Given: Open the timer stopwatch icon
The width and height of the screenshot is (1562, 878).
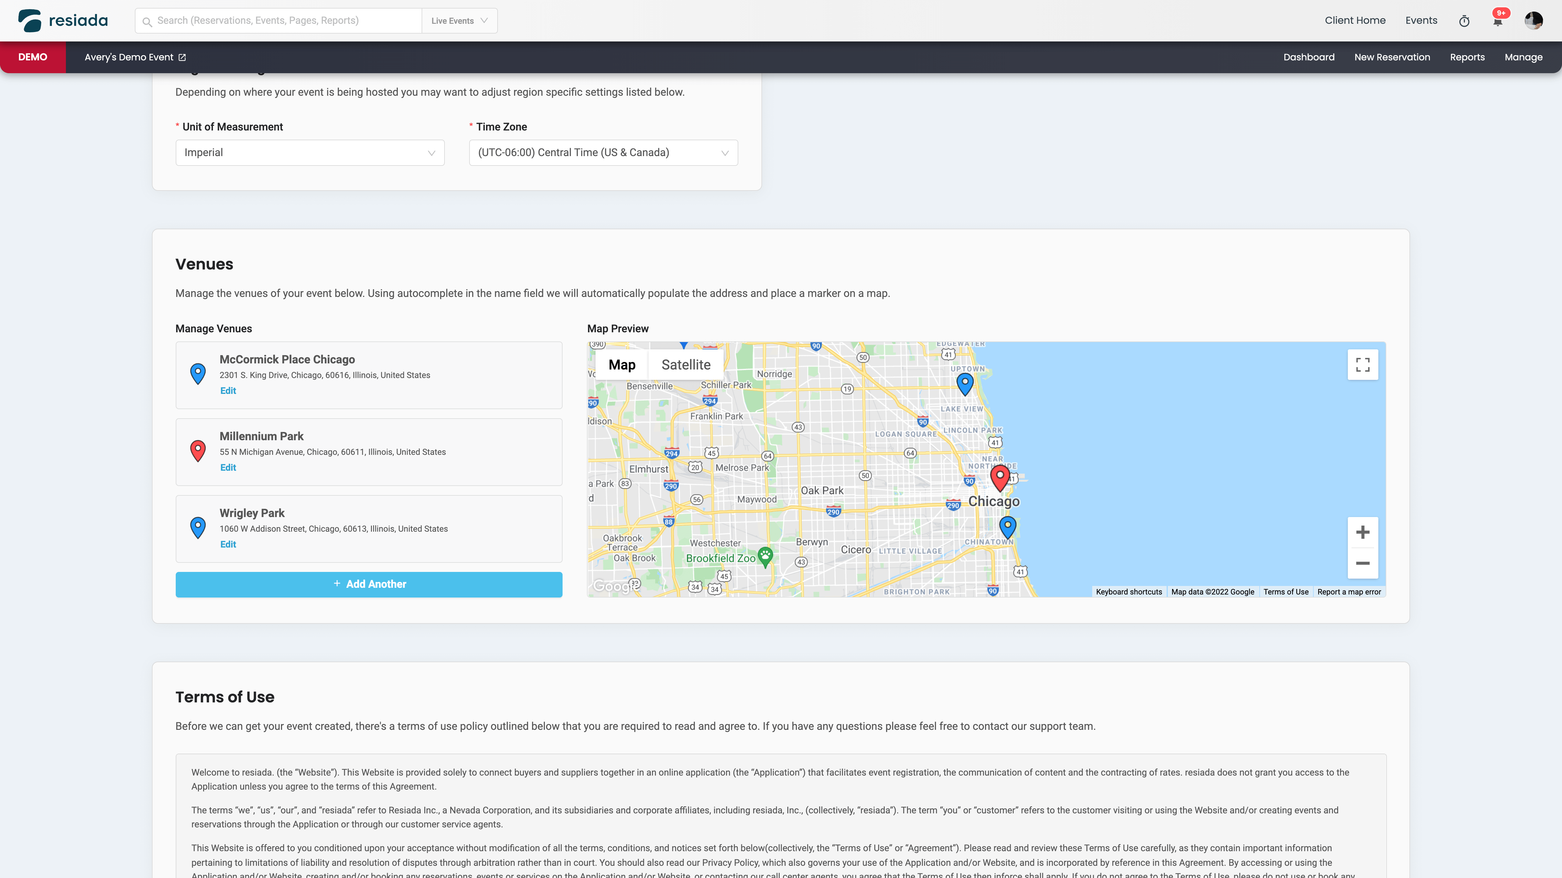Looking at the screenshot, I should 1464,21.
